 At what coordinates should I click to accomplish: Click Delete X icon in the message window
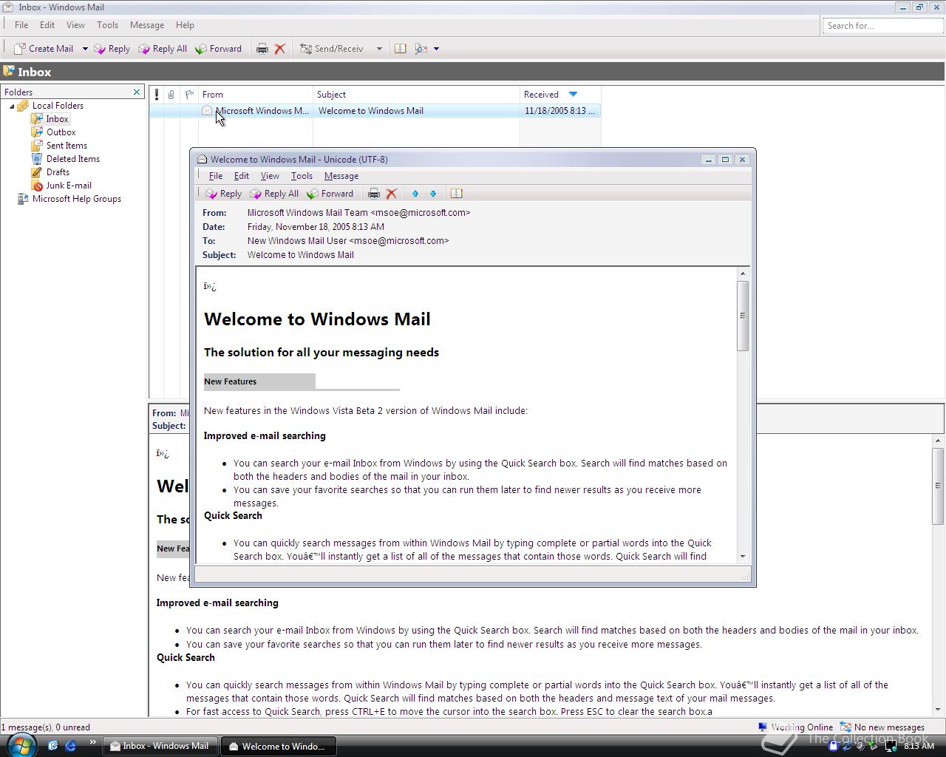(x=392, y=194)
